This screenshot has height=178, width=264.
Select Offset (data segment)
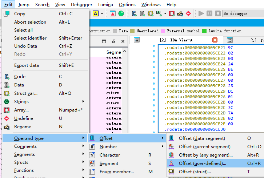pyautogui.click(x=215, y=138)
